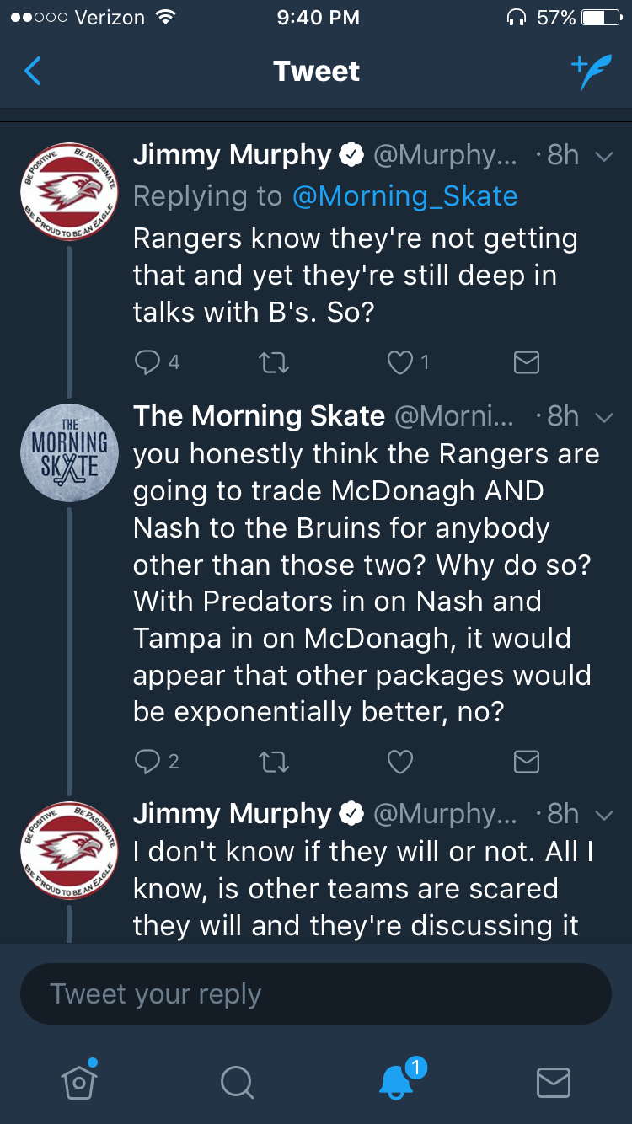The width and height of the screenshot is (632, 1124).
Task: Tap the back arrow in header
Action: pos(34,72)
